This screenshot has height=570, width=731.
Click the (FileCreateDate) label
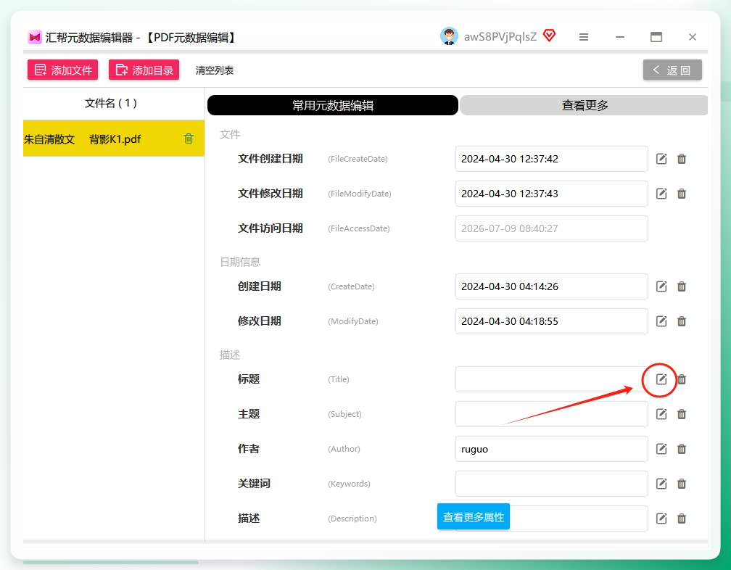358,159
